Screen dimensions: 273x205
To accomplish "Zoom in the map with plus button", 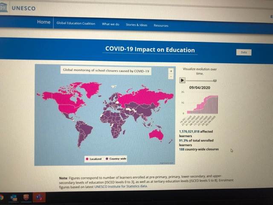I will (171, 71).
